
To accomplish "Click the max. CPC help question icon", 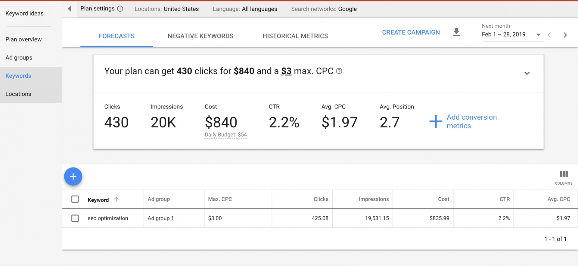I will coord(339,71).
